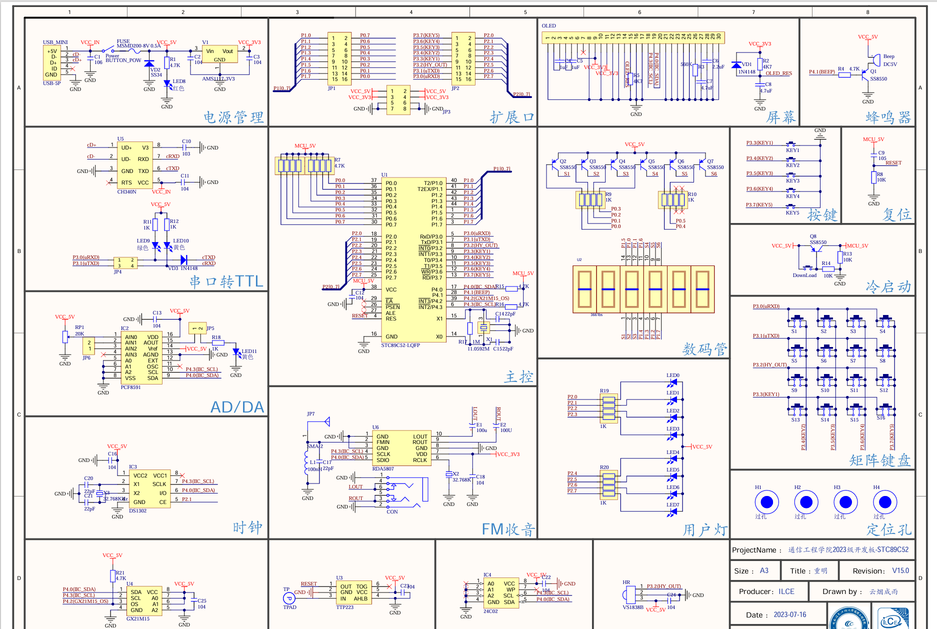The image size is (937, 629).
Task: Click the 屏幕 section title
Action: [781, 117]
